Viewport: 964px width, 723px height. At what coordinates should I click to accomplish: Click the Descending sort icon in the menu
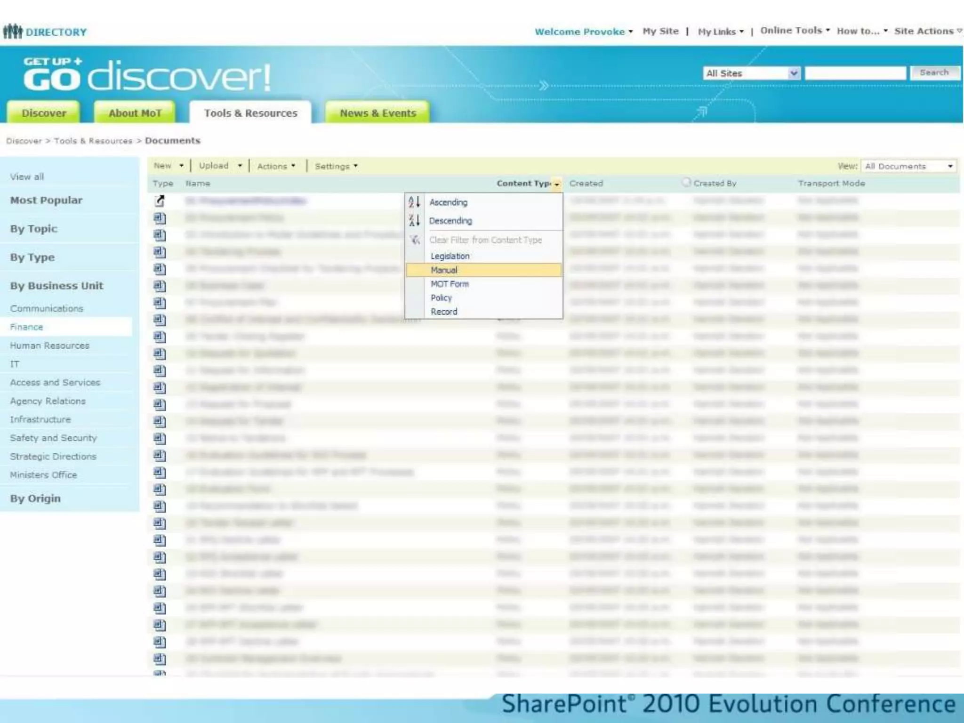[414, 220]
